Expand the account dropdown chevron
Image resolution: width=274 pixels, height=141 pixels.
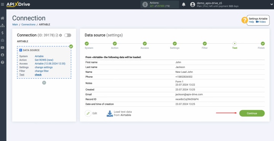coord(271,5)
